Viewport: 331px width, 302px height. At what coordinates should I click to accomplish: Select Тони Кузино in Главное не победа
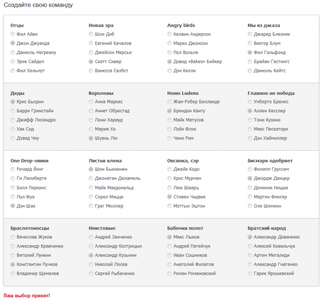250,120
